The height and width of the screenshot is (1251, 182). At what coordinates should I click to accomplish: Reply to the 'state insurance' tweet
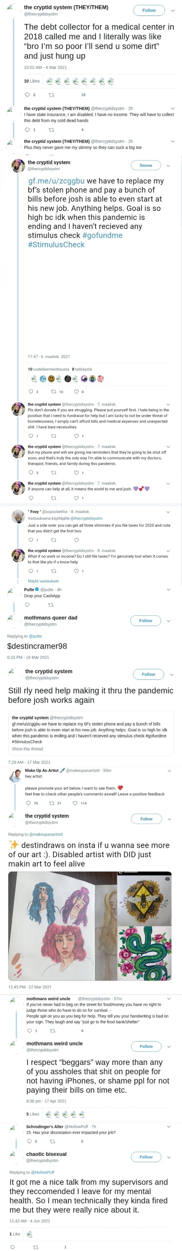tap(27, 130)
